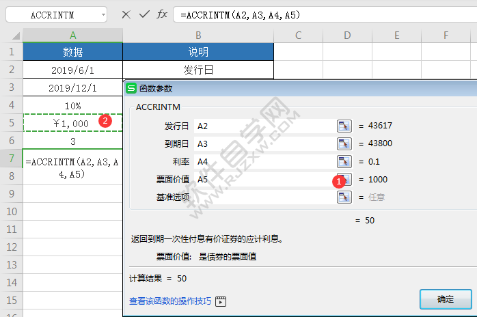Click cell A1 labeled 数据
The height and width of the screenshot is (317, 477).
click(x=72, y=52)
